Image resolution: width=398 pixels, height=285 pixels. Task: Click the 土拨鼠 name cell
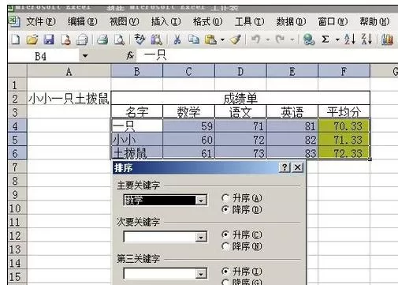coord(136,153)
